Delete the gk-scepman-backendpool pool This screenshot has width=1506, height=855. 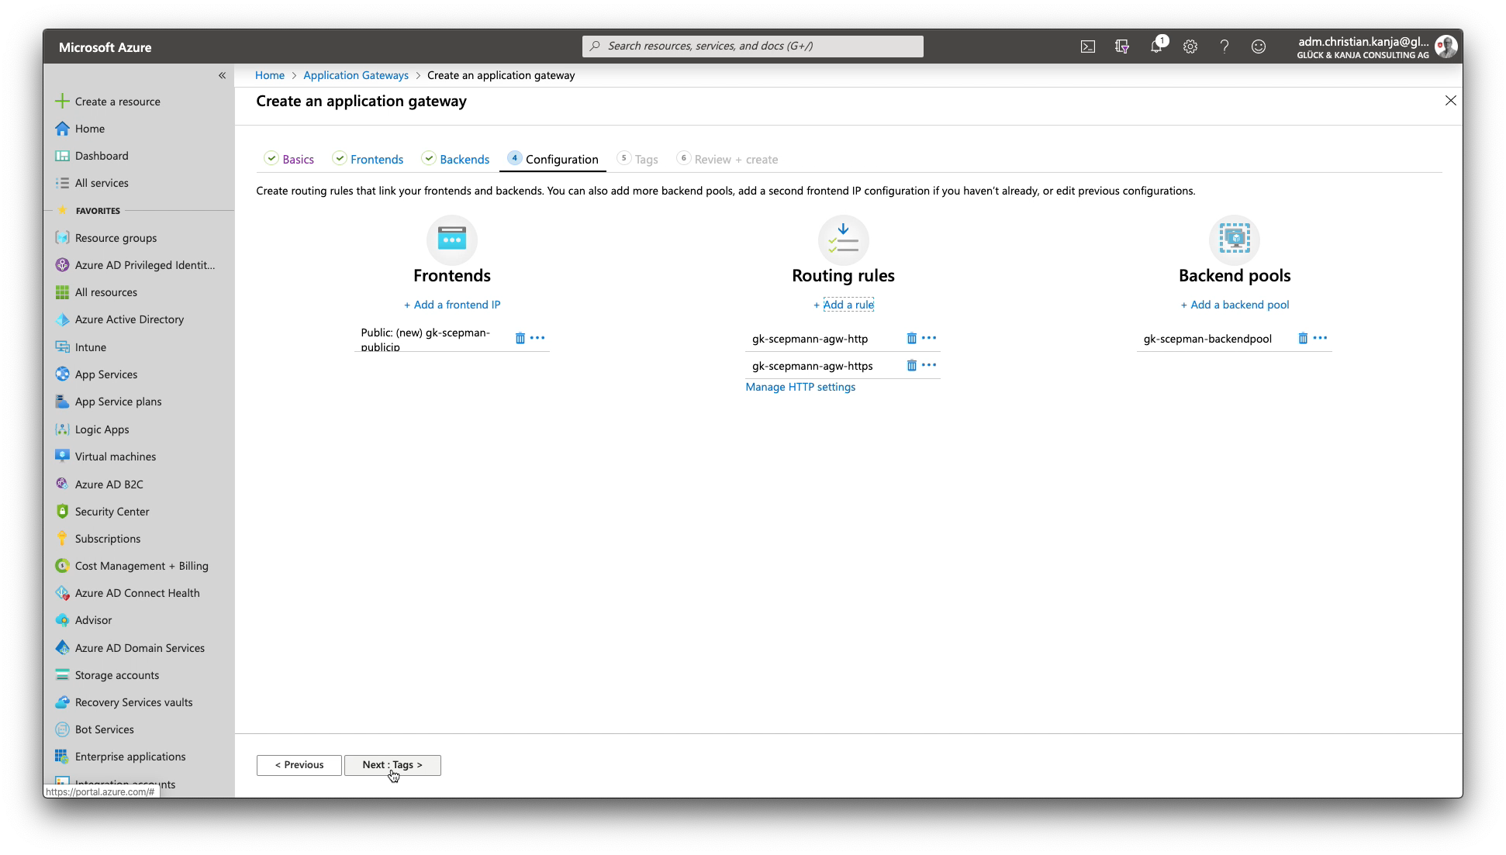click(x=1304, y=338)
